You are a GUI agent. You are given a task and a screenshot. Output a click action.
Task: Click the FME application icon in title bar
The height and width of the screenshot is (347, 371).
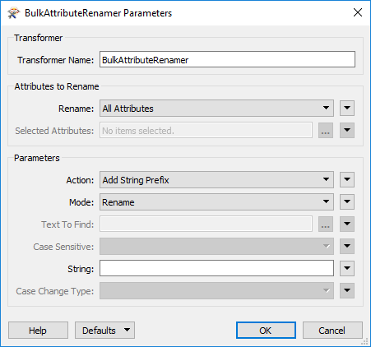(14, 13)
